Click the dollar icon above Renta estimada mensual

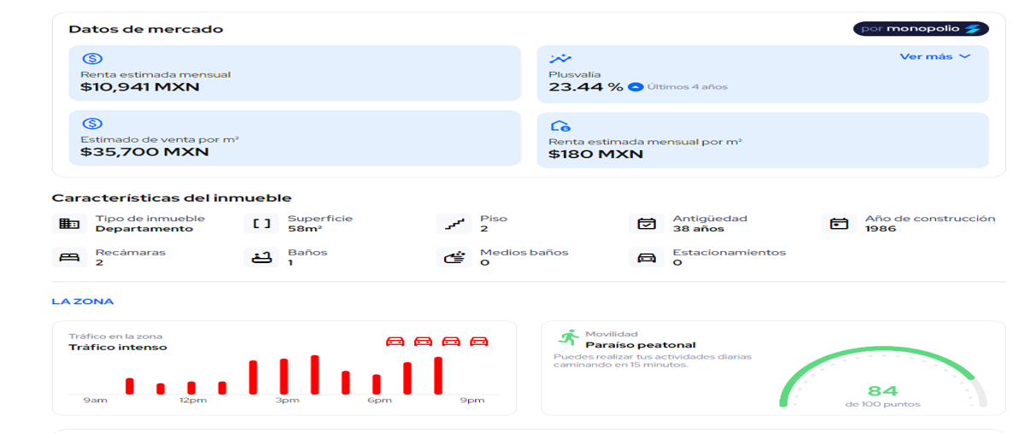(91, 59)
